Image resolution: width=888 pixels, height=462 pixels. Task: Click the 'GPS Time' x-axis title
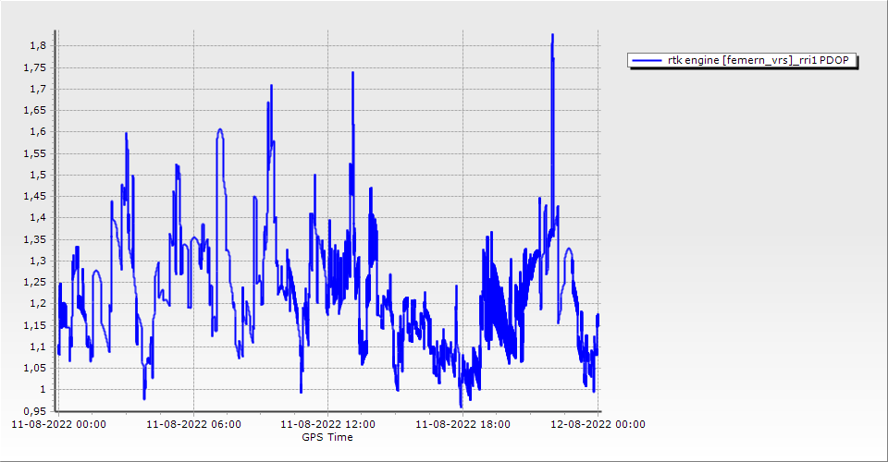tap(327, 437)
